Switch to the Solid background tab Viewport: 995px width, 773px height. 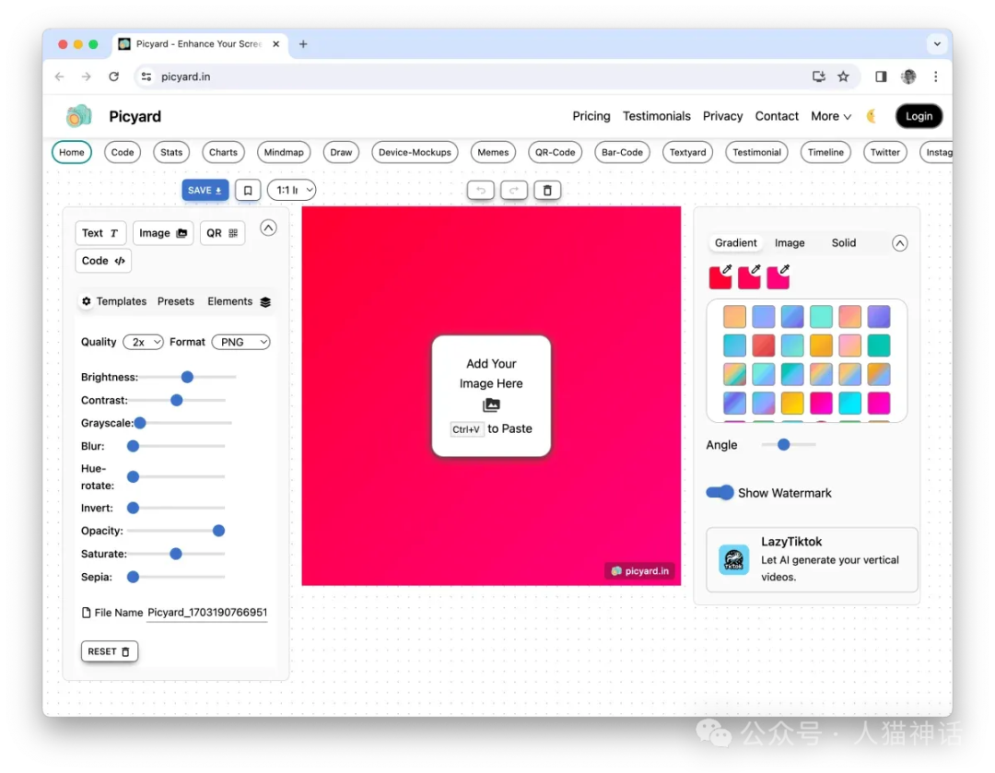click(843, 243)
